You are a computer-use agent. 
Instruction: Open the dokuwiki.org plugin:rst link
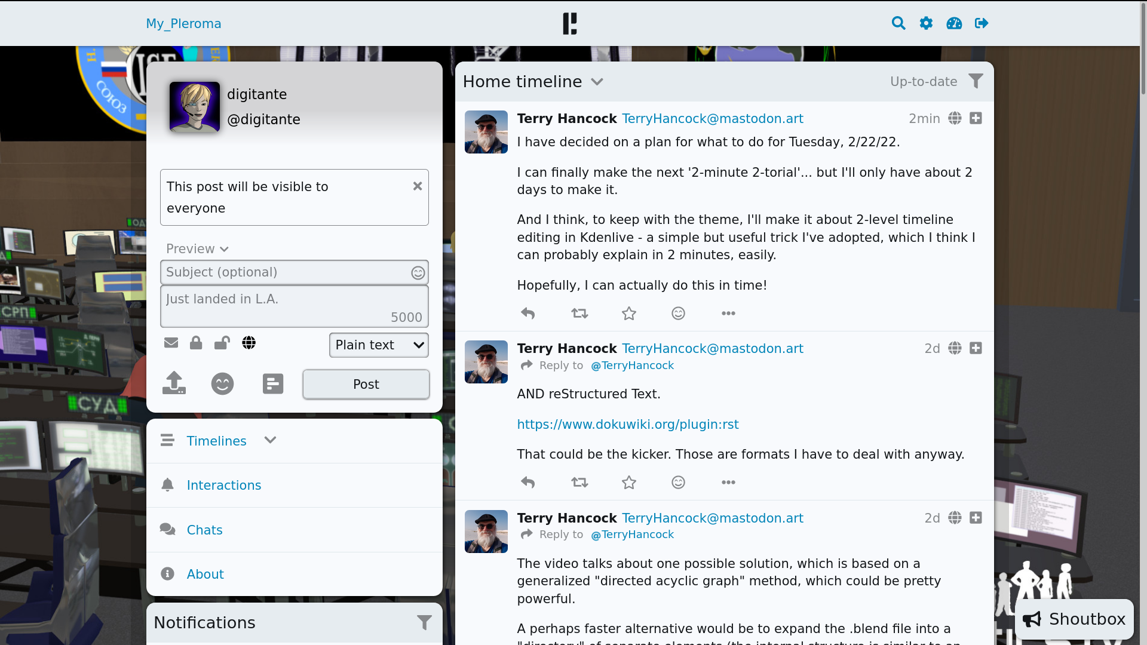pos(627,425)
